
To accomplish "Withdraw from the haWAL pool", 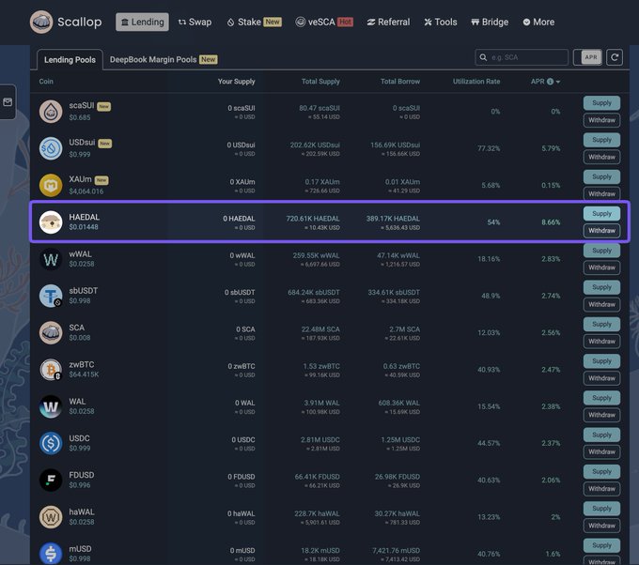I will 601,526.
